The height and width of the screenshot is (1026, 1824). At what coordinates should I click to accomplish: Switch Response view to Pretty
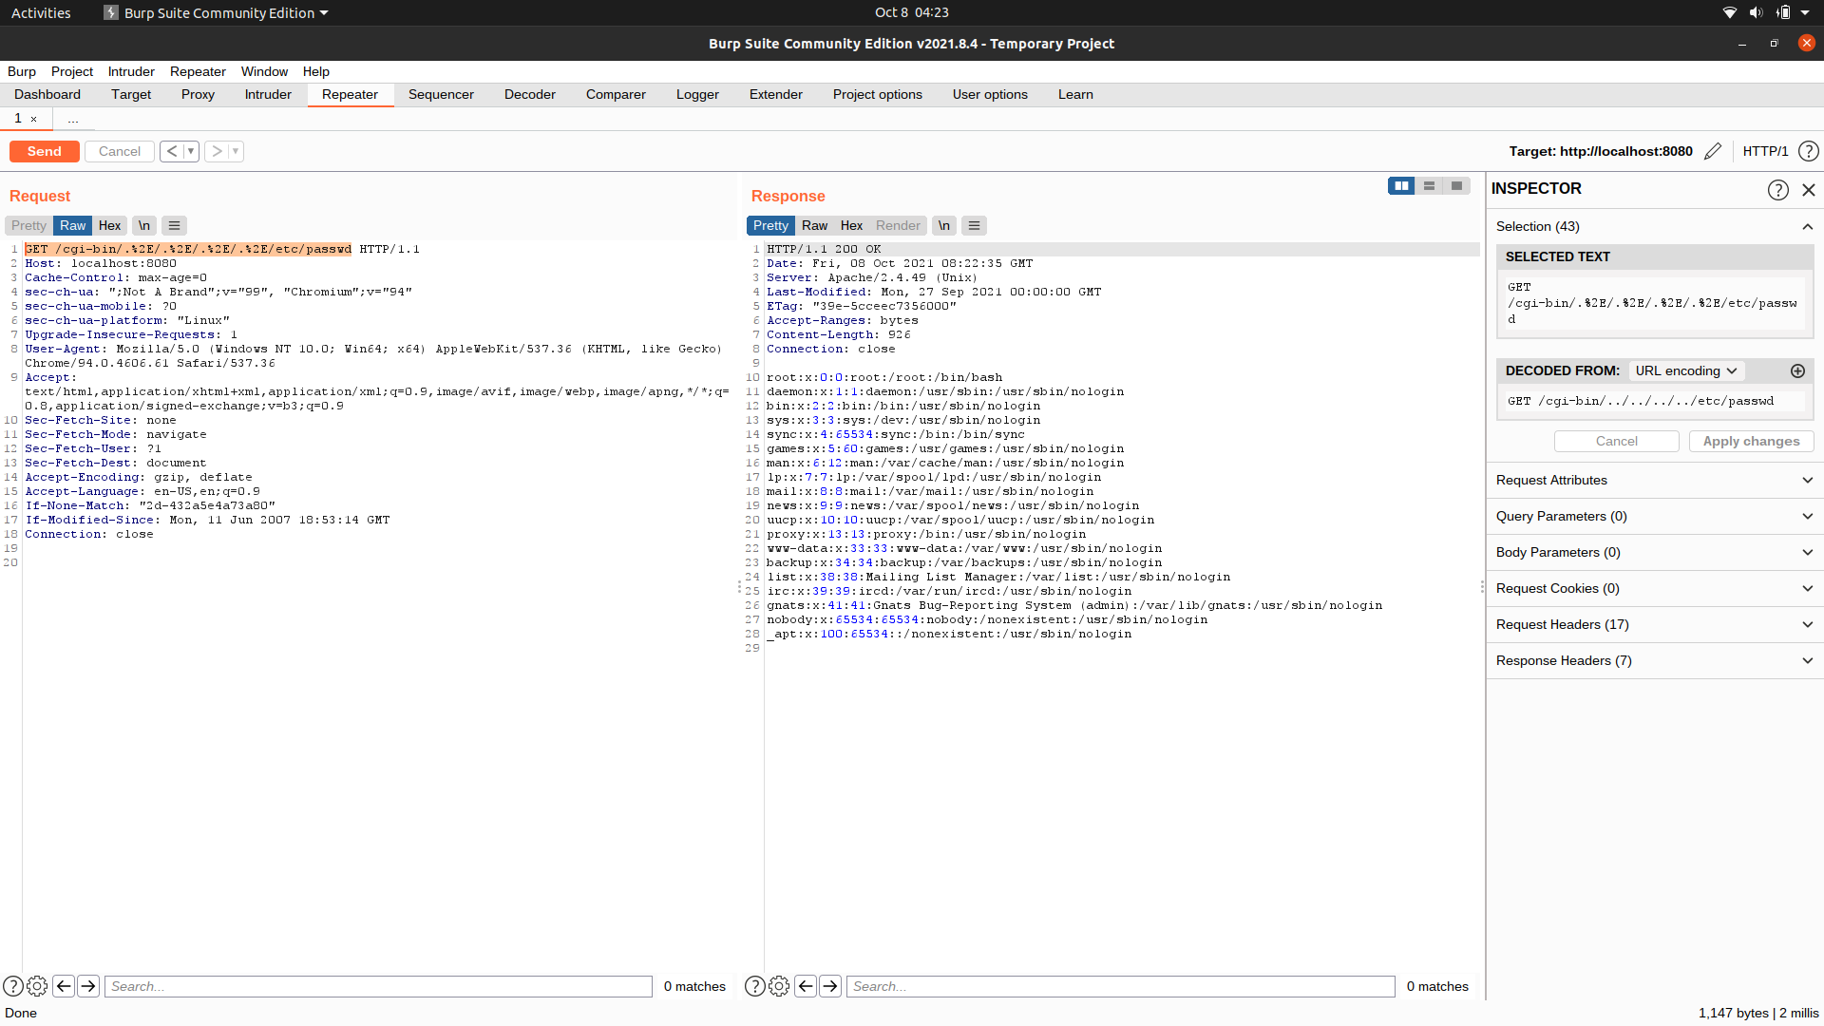click(770, 225)
